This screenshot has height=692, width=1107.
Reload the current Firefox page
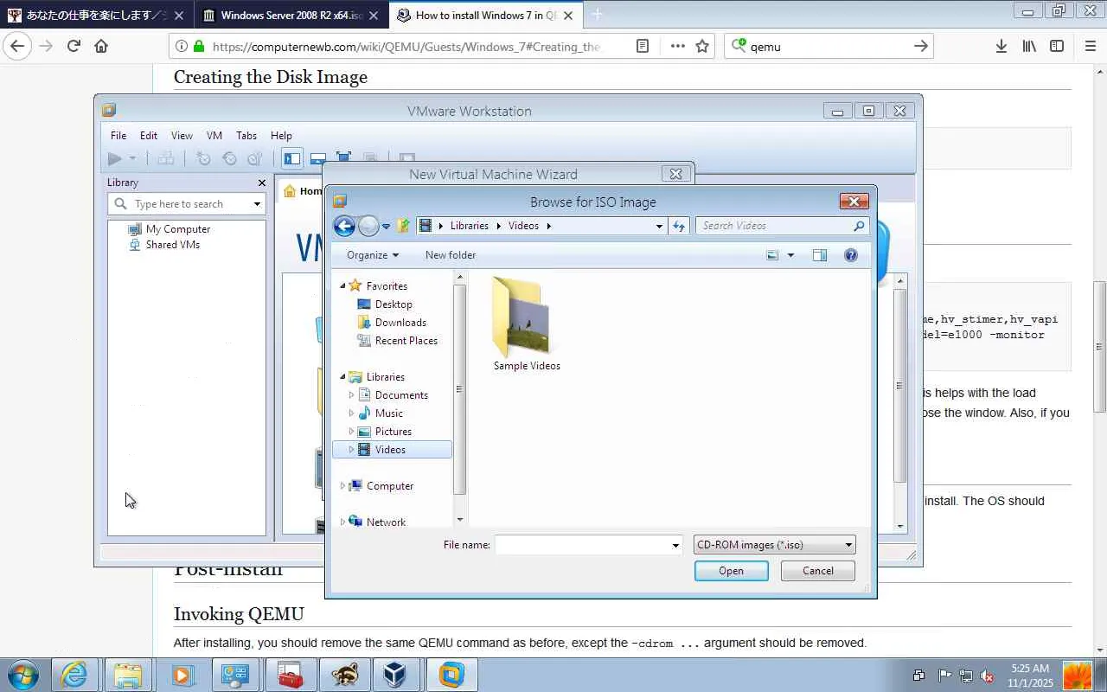coord(74,46)
